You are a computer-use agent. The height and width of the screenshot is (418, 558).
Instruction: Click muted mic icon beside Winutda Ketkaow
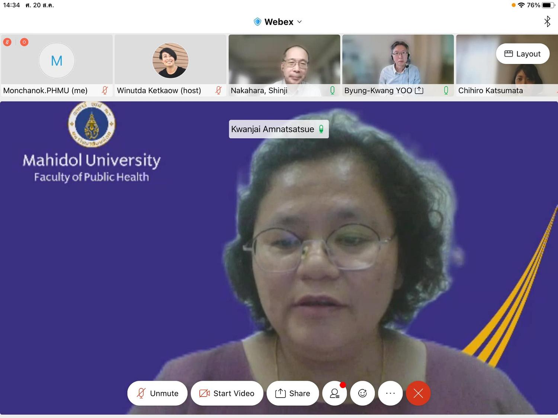(x=219, y=90)
